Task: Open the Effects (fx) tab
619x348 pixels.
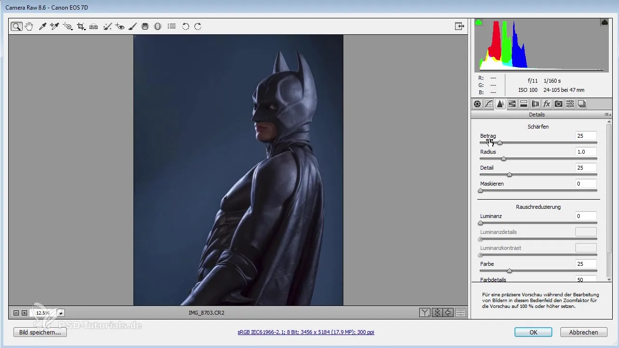Action: pos(547,104)
